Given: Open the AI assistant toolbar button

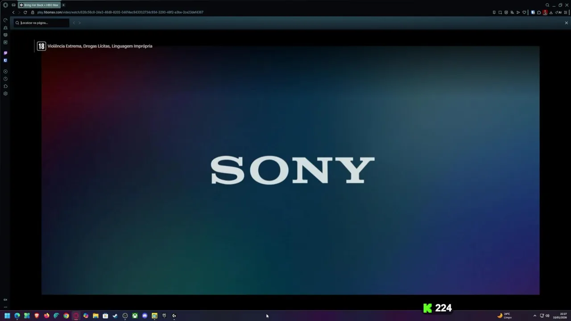Looking at the screenshot, I should [558, 12].
